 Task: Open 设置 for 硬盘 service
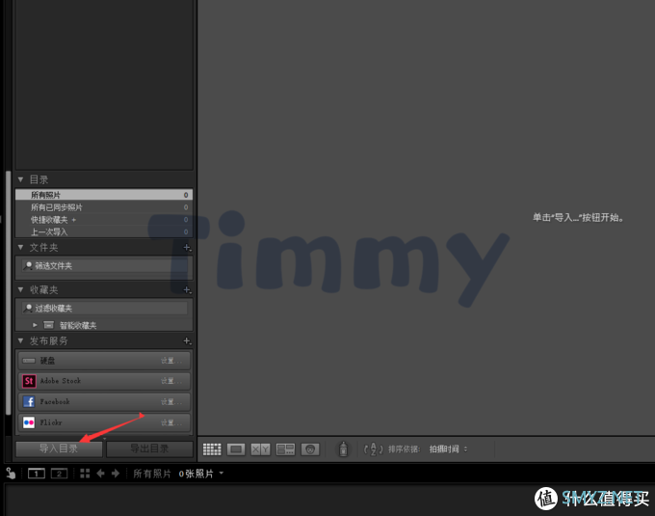point(171,361)
